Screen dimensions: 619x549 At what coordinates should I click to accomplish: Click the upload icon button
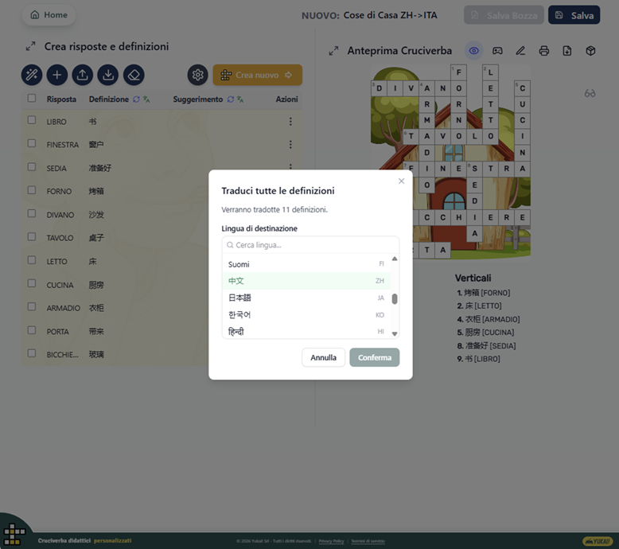coord(83,75)
